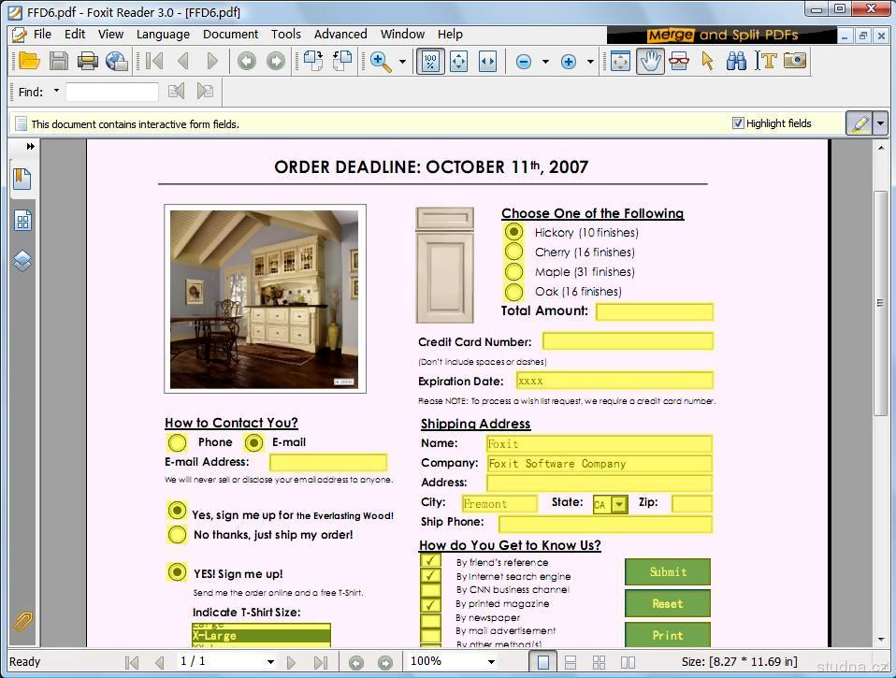896x678 pixels.
Task: Open the zoom percentage dropdown at bottom
Action: pos(491,662)
